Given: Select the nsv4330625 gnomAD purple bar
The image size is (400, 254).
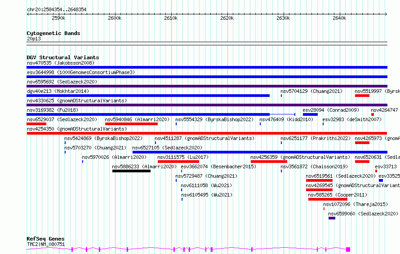Looking at the screenshot, I should click(207, 105).
